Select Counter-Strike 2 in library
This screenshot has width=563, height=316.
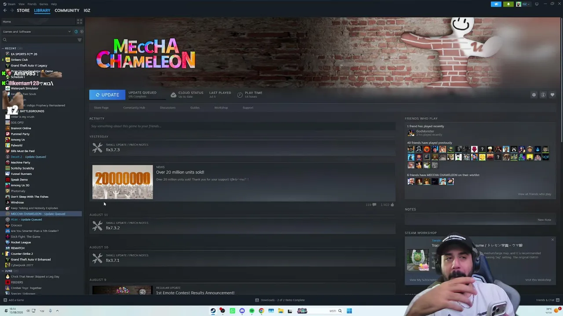tap(22, 254)
